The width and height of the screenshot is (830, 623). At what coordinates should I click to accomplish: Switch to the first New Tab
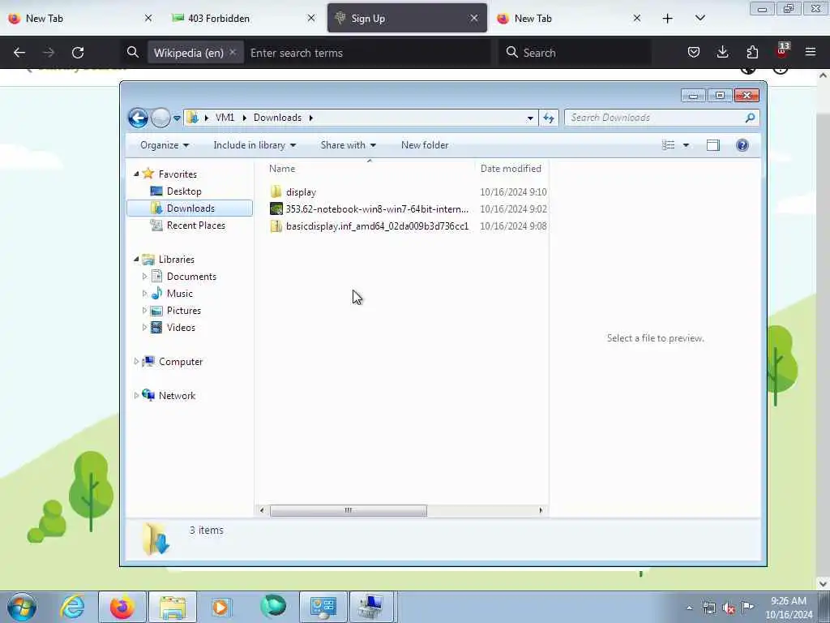pyautogui.click(x=81, y=18)
